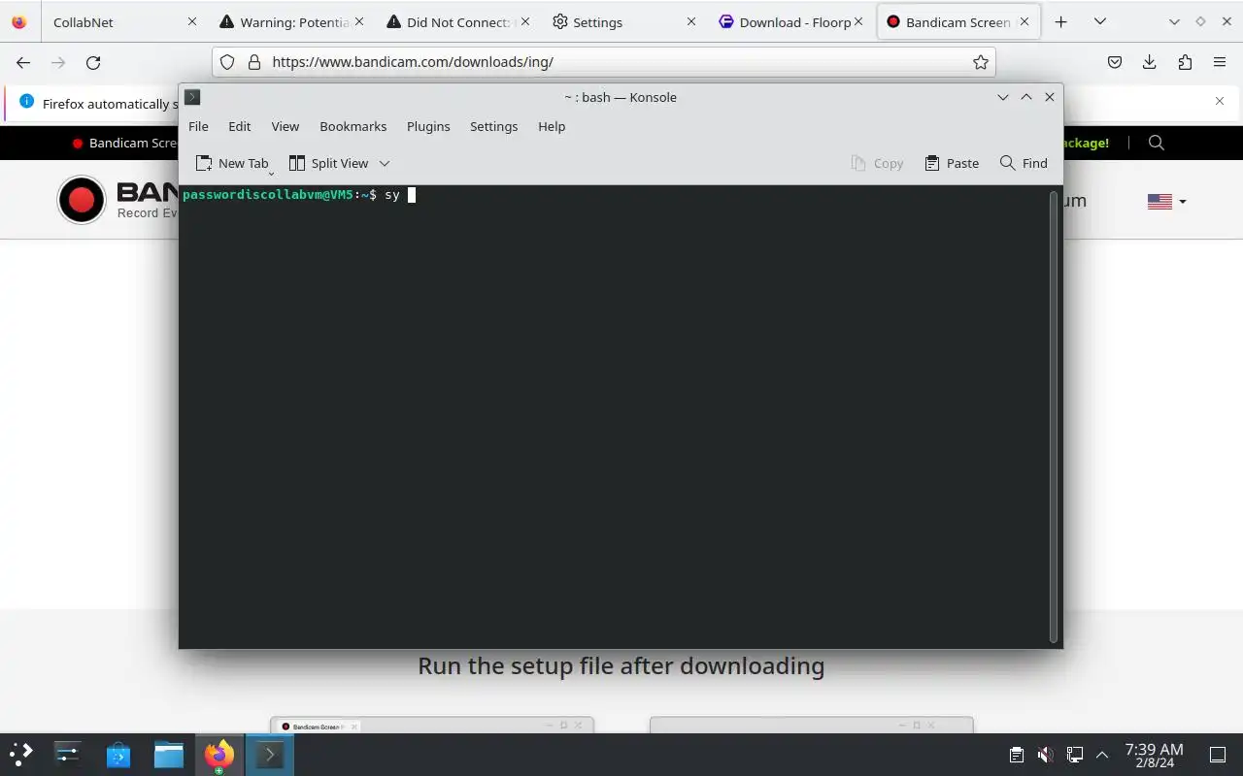
Task: Open the Bandicam language flag dropdown
Action: tap(1166, 202)
